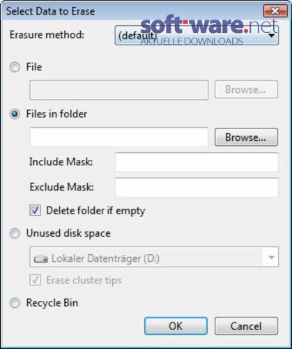Screen dimensions: 292x349
Task: Dismiss dialog with the Cancel button
Action: (246, 326)
